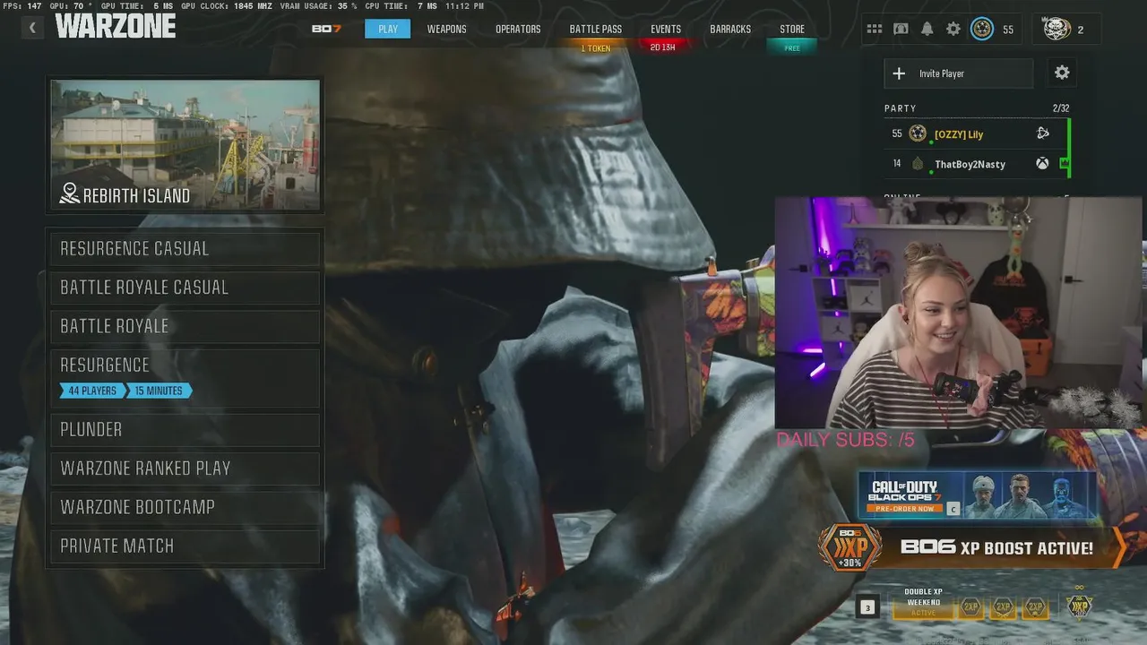The width and height of the screenshot is (1147, 645).
Task: Click the BO6 XP +30% badge
Action: point(849,547)
